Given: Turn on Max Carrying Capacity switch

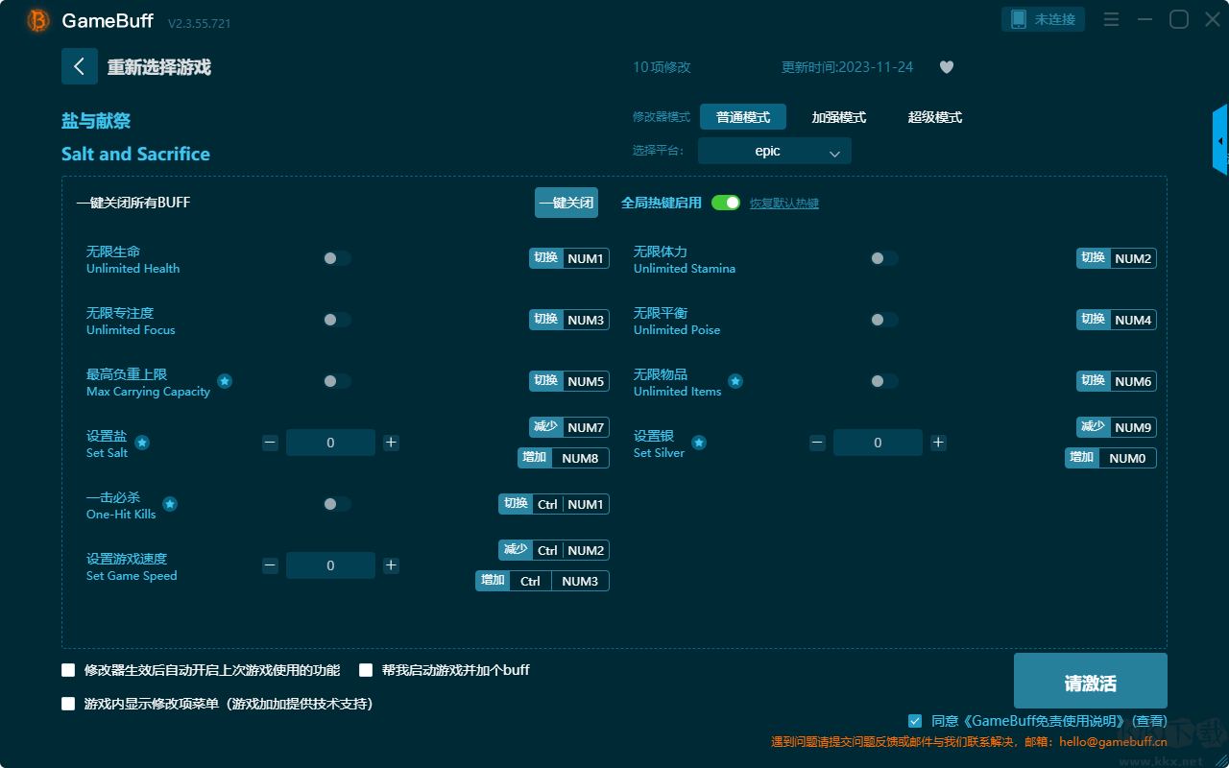Looking at the screenshot, I should [337, 381].
